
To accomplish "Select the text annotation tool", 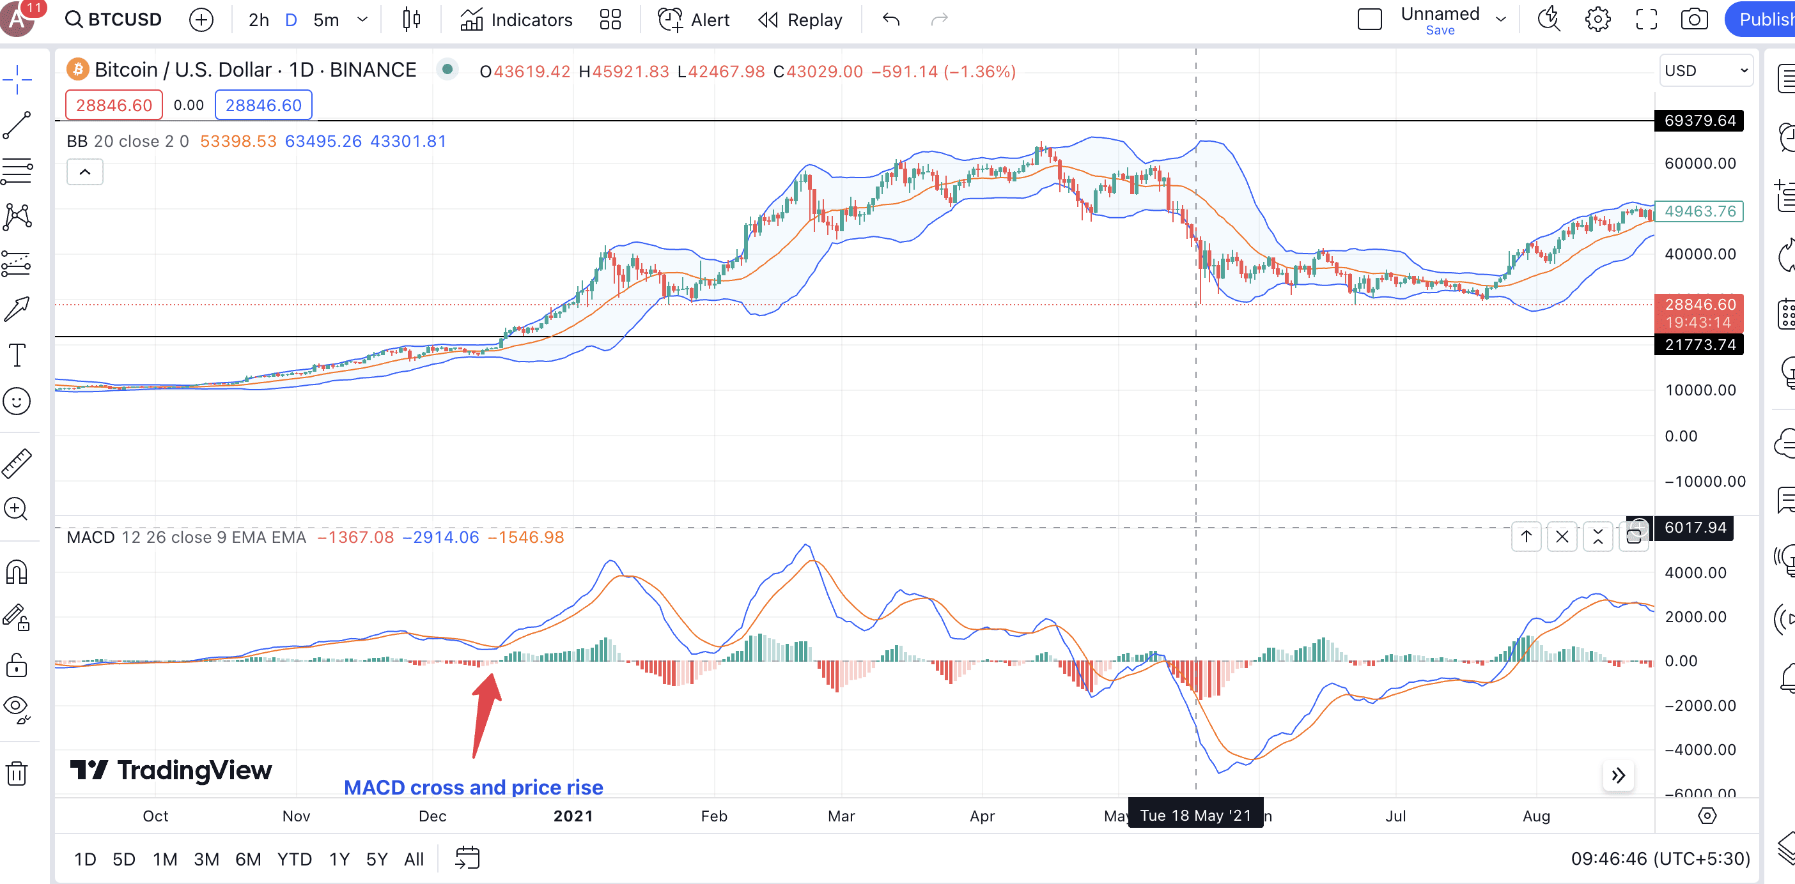I will click(x=17, y=355).
